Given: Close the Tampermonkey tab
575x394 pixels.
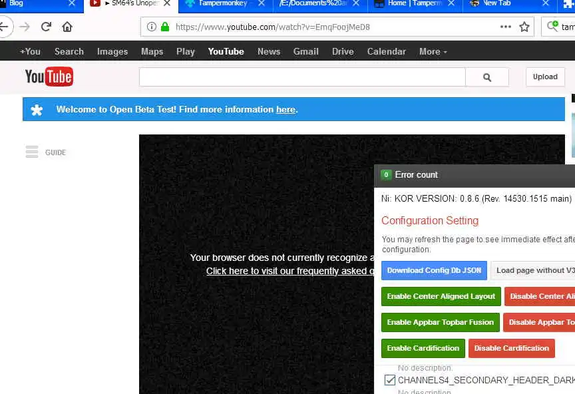Looking at the screenshot, I should 262,3.
